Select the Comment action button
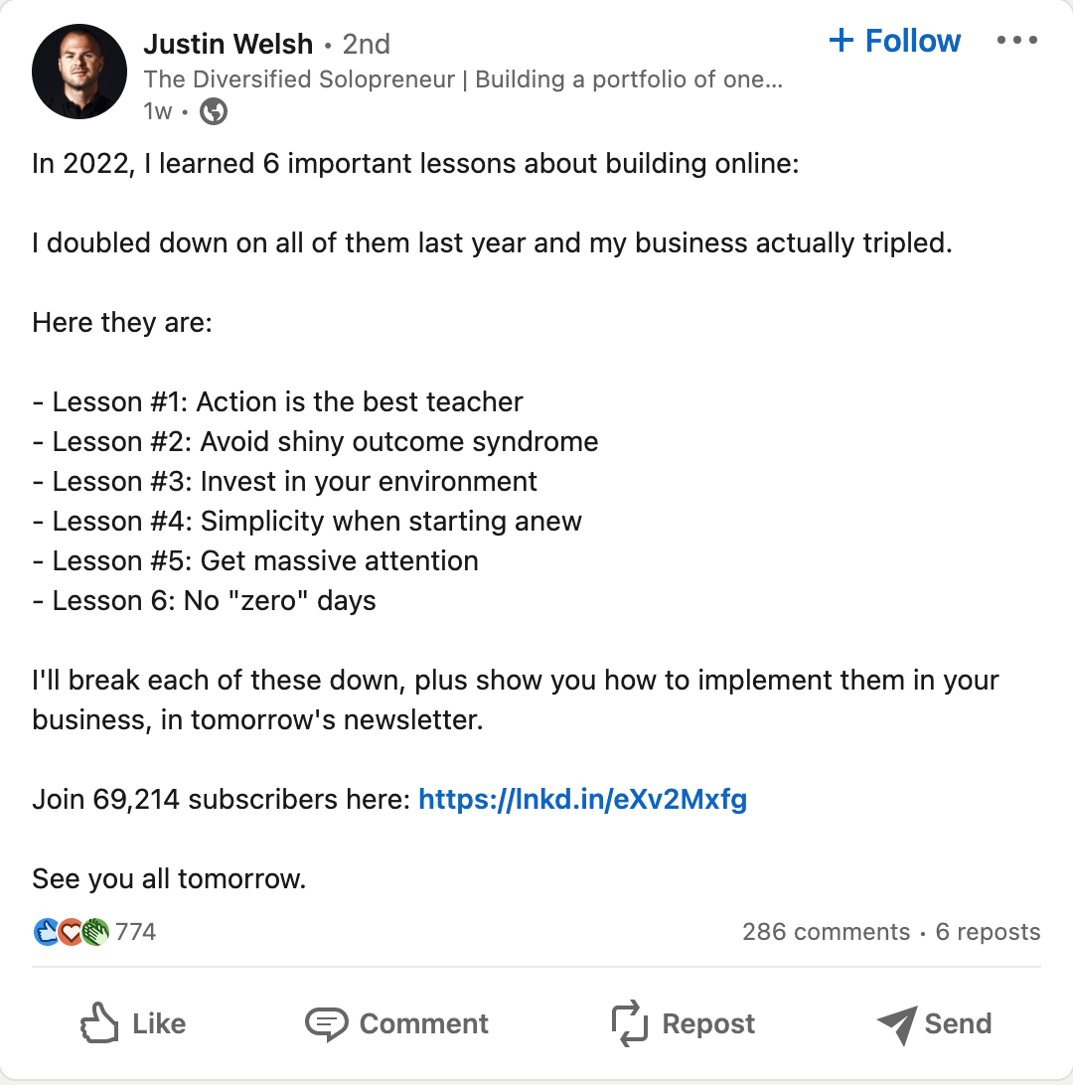This screenshot has width=1073, height=1085. [423, 1022]
